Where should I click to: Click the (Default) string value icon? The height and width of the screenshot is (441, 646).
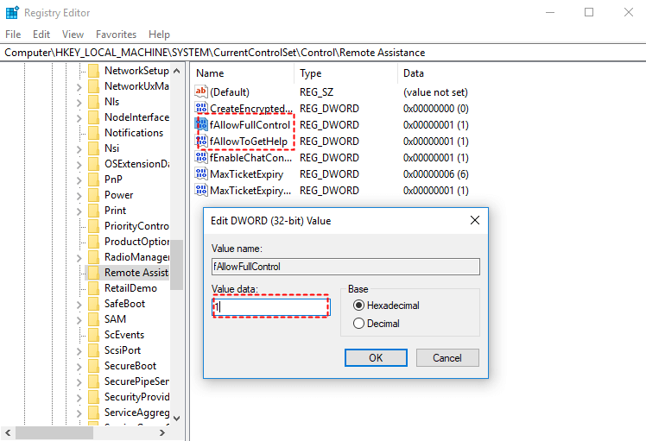[x=201, y=91]
